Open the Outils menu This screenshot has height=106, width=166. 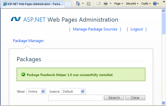(x=146, y=4)
